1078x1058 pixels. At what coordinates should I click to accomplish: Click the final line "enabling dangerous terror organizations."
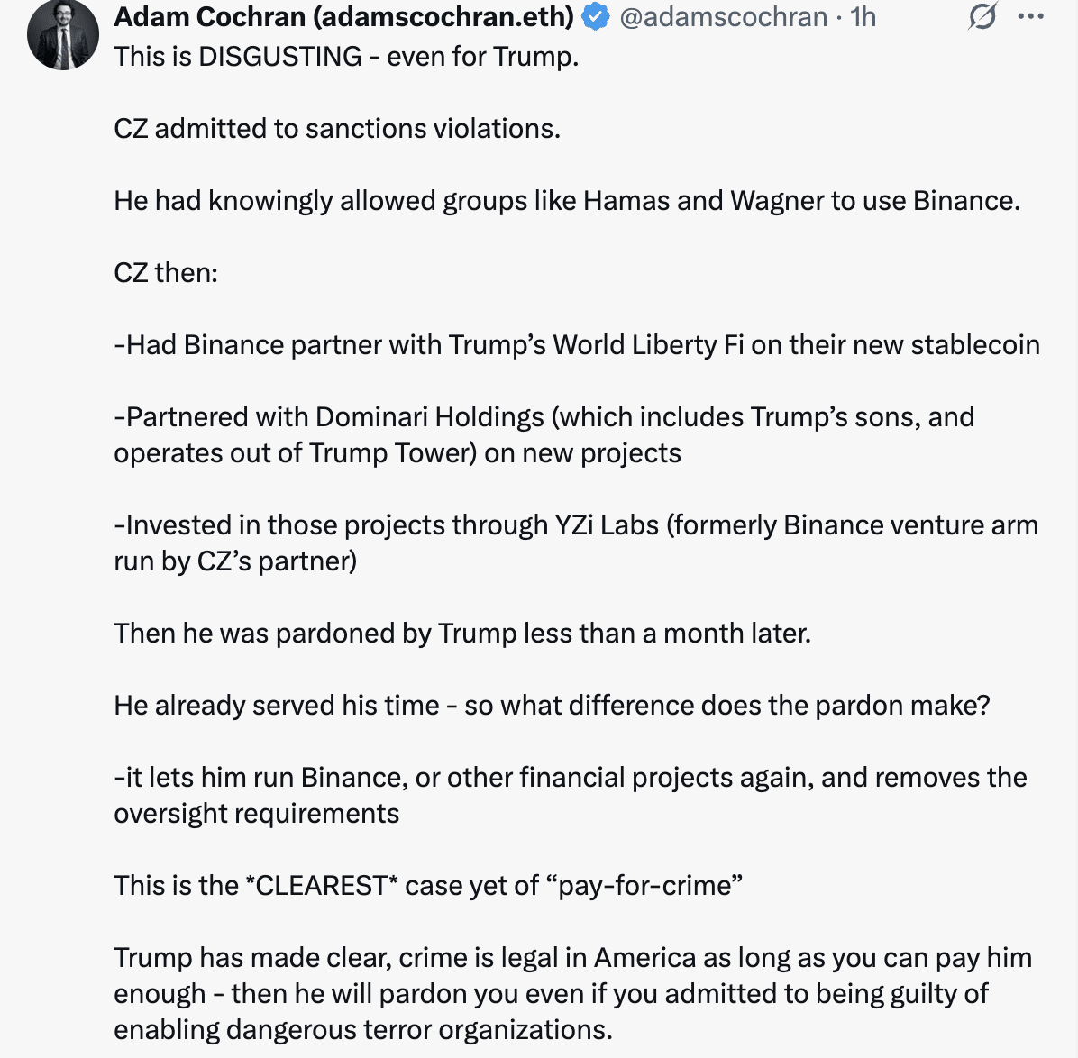point(363,1029)
